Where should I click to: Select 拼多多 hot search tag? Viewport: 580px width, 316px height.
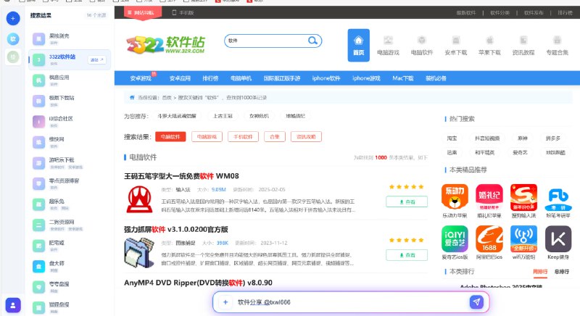pyautogui.click(x=553, y=138)
